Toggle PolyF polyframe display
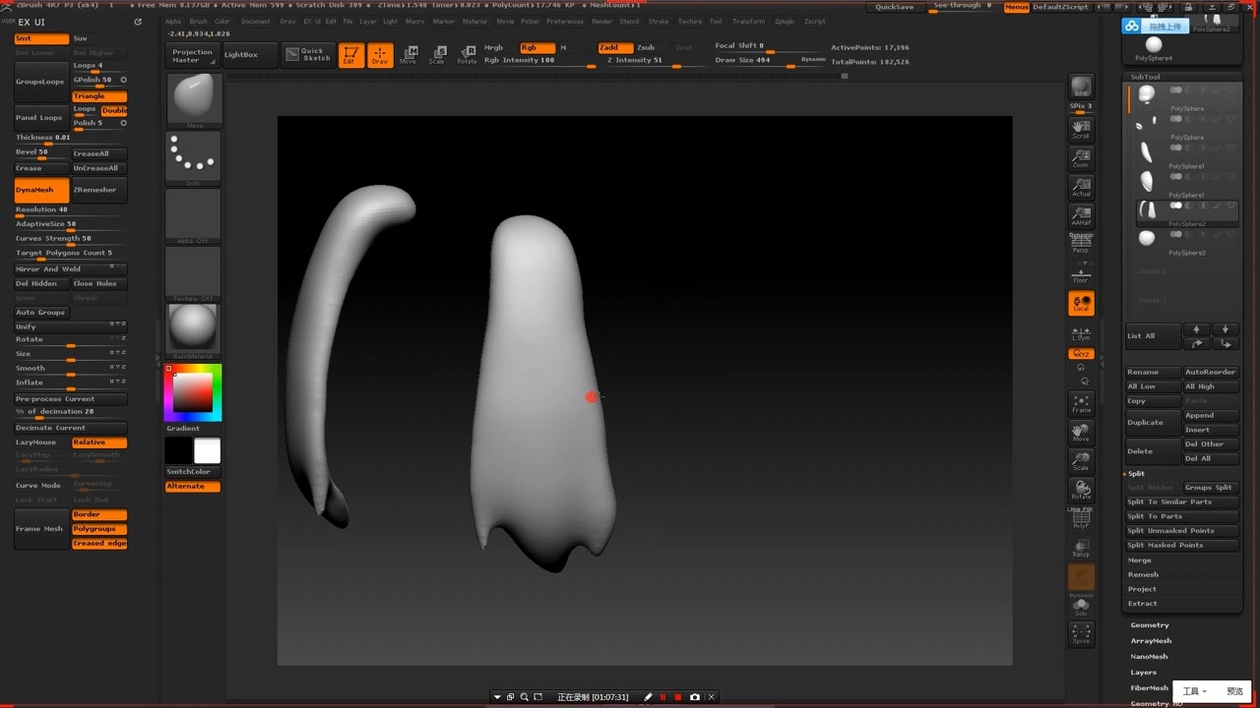Viewport: 1260px width, 708px height. 1081,519
